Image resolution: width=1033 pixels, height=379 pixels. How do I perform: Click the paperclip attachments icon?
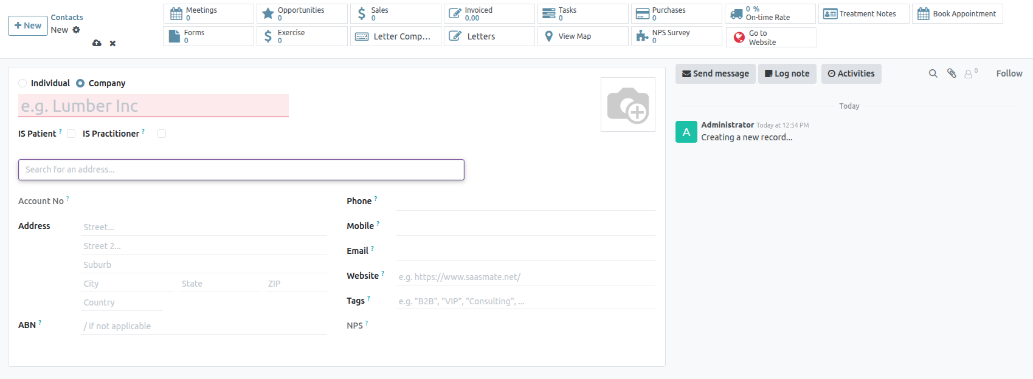coord(952,73)
